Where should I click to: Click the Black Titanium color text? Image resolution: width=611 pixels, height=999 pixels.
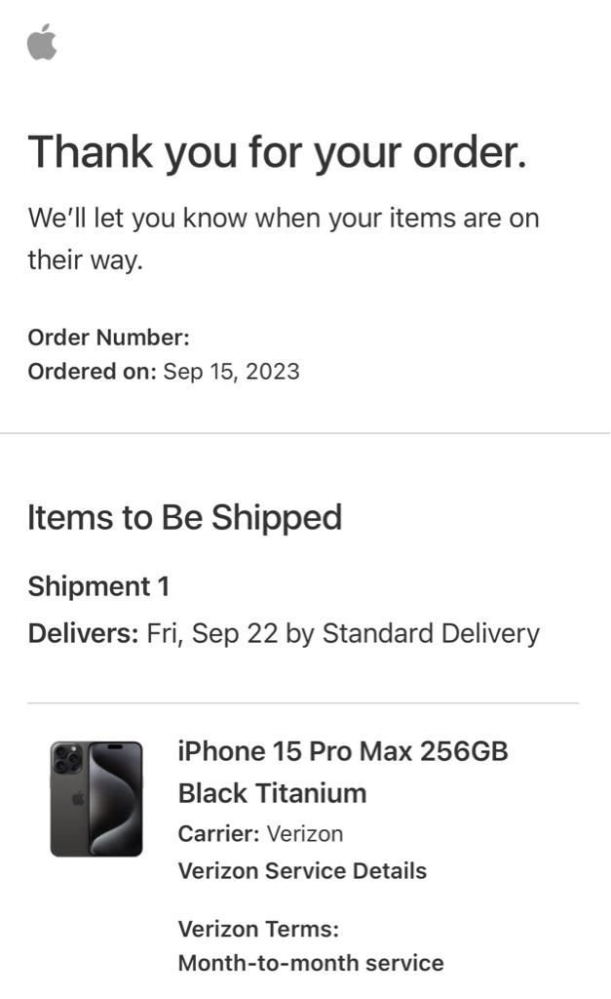pyautogui.click(x=273, y=793)
